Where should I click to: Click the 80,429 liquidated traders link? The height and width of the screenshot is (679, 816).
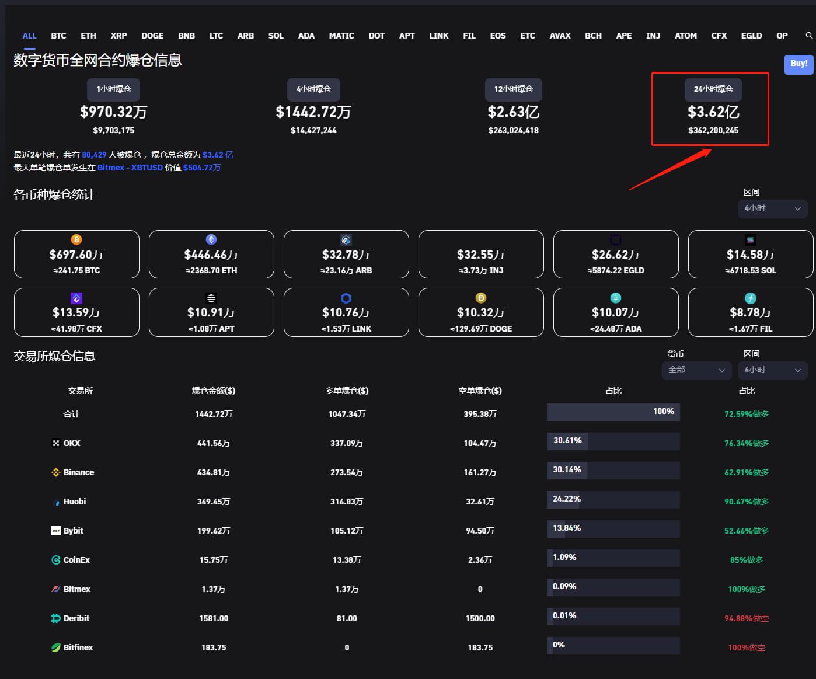point(94,155)
